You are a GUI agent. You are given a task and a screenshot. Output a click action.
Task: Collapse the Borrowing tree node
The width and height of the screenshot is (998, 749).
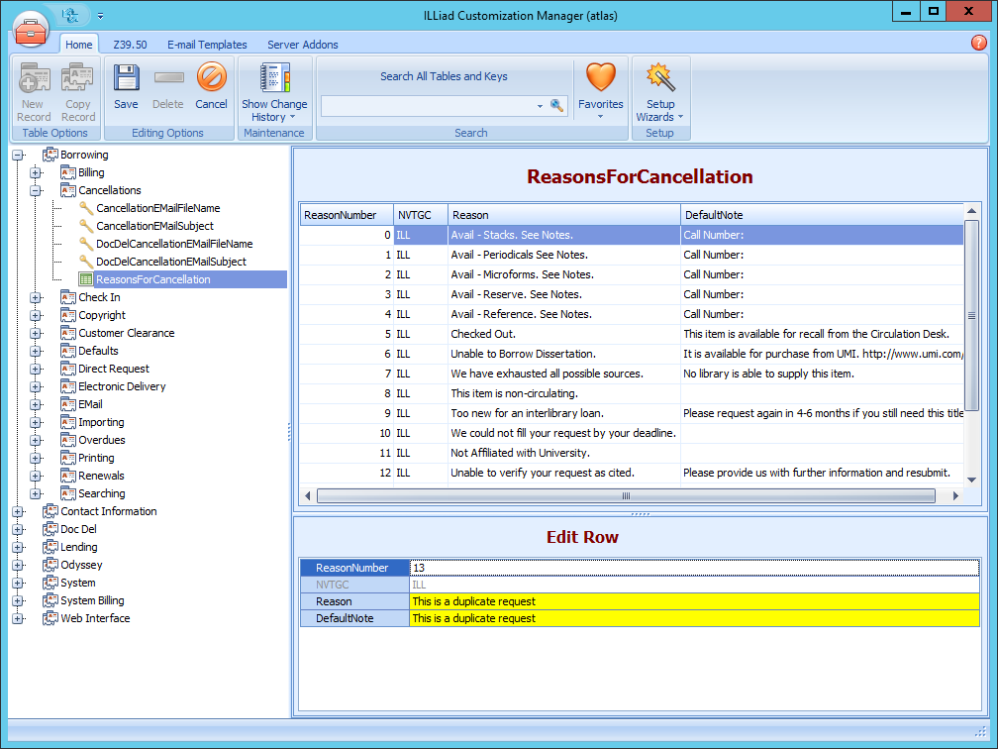[19, 155]
